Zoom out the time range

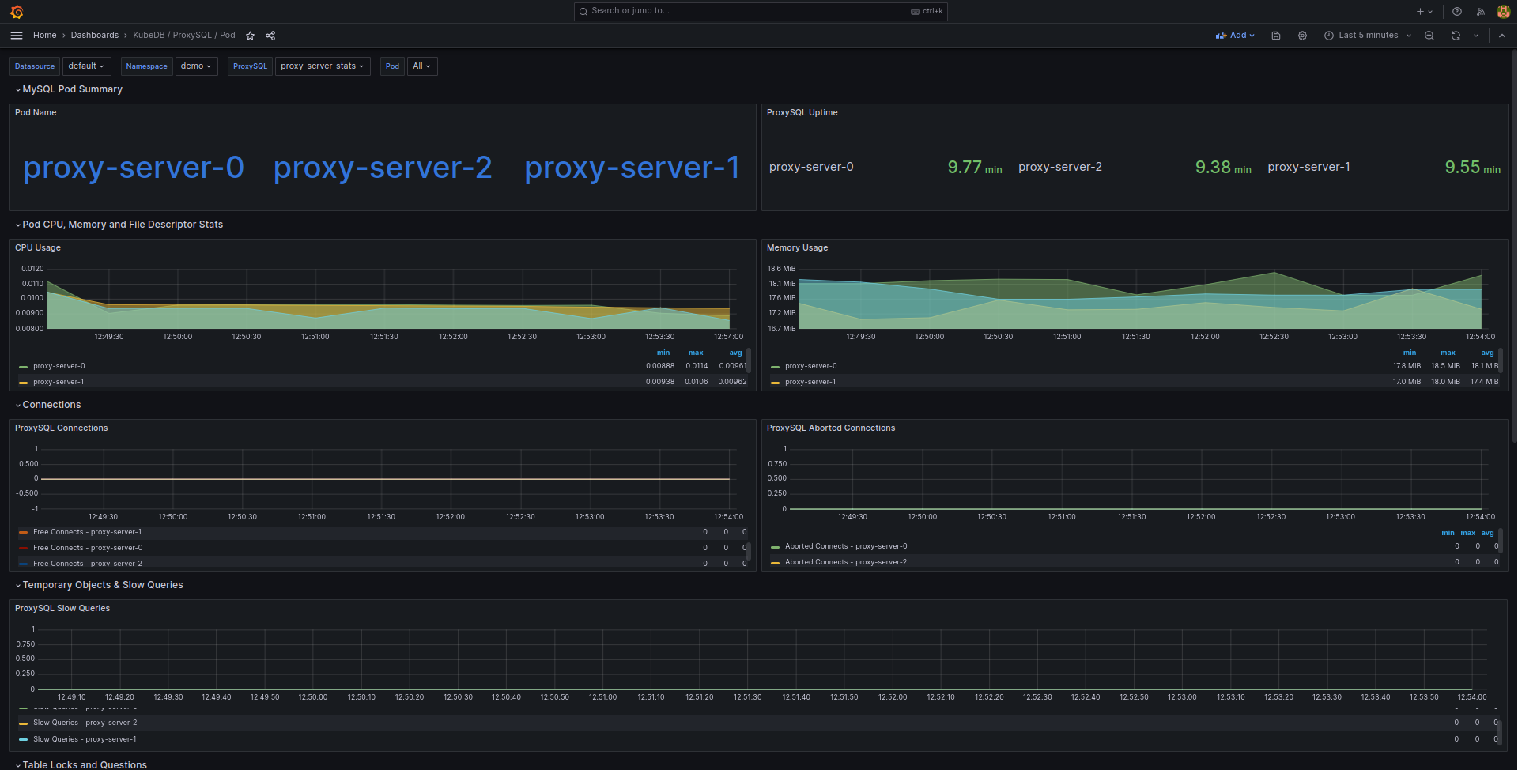point(1429,36)
